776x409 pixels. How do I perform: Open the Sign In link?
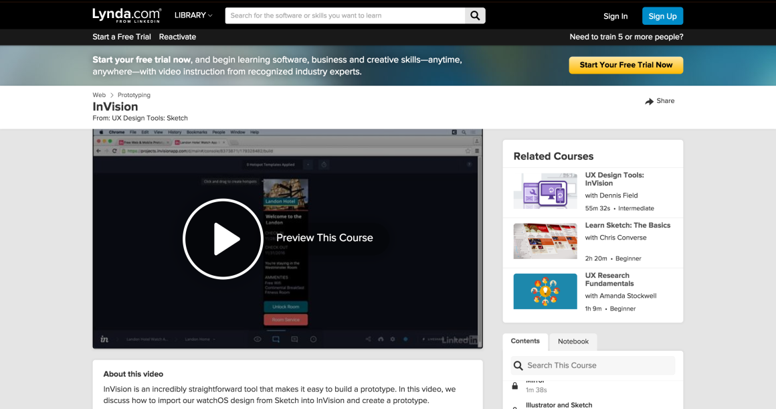[x=615, y=16]
